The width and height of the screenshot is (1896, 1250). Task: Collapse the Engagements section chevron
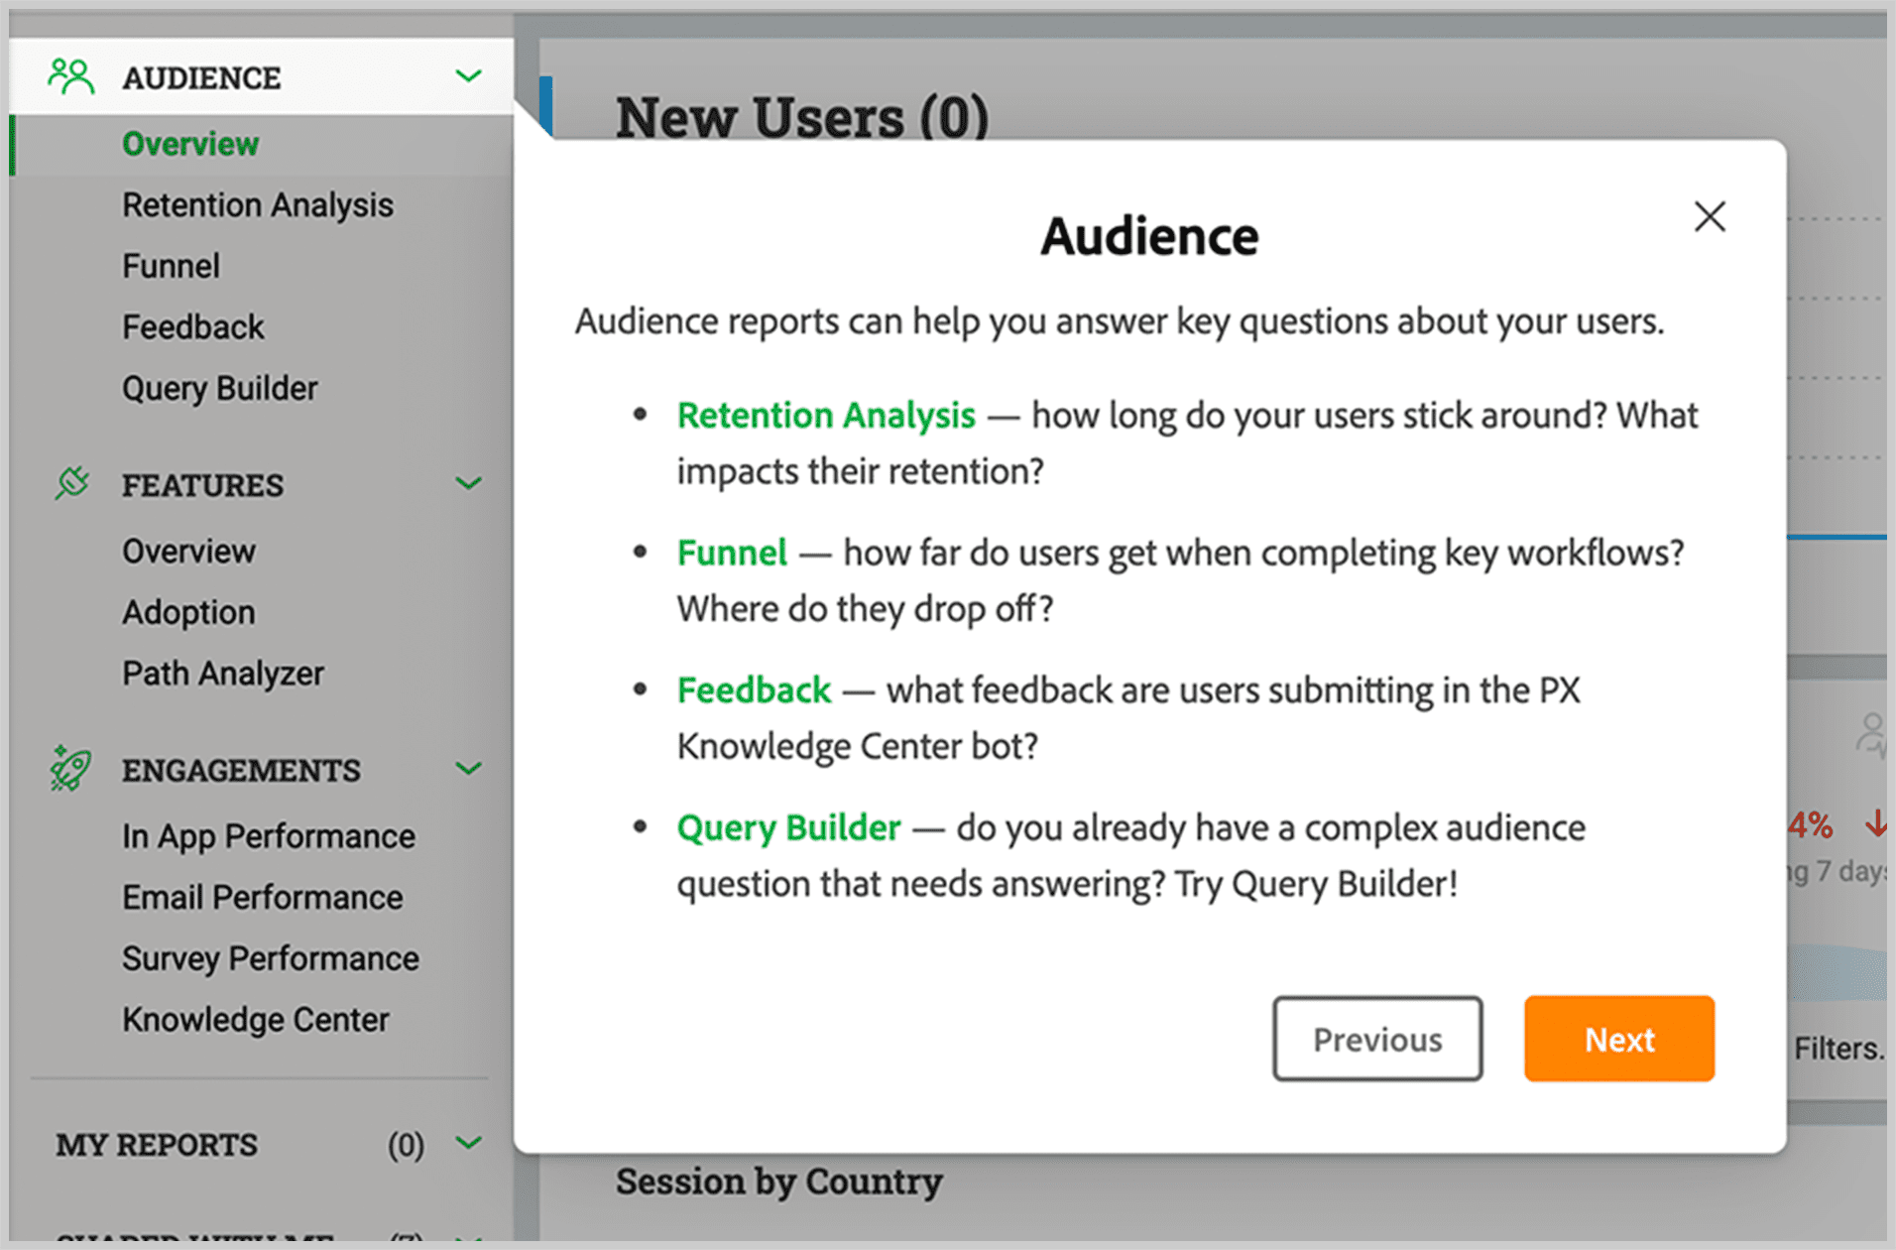point(468,769)
